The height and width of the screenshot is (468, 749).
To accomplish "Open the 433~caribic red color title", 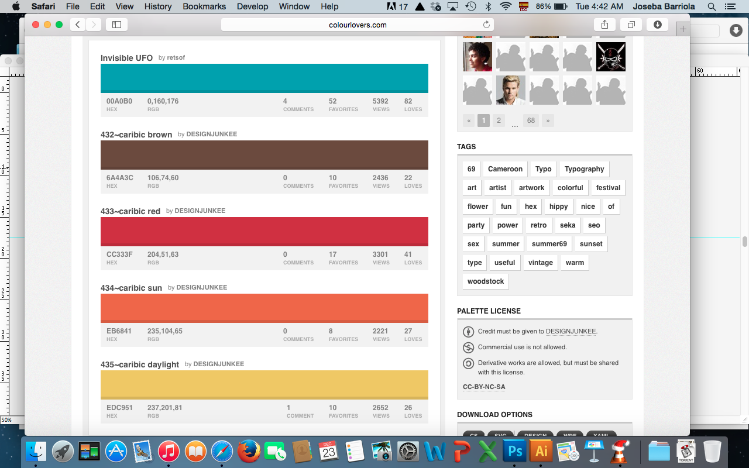I will tap(130, 211).
